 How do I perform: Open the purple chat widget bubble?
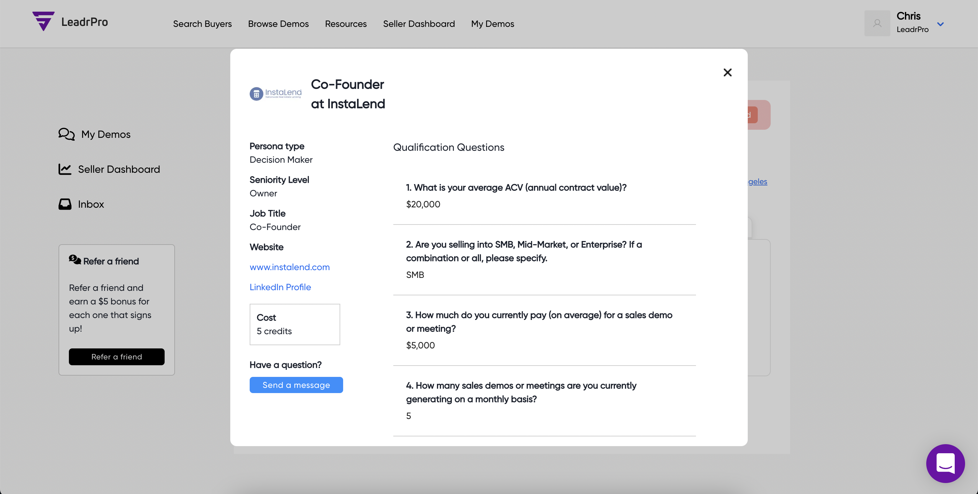[x=945, y=463]
